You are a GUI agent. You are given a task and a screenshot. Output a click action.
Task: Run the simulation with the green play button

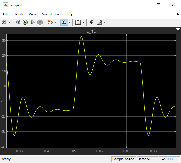tap(25, 22)
